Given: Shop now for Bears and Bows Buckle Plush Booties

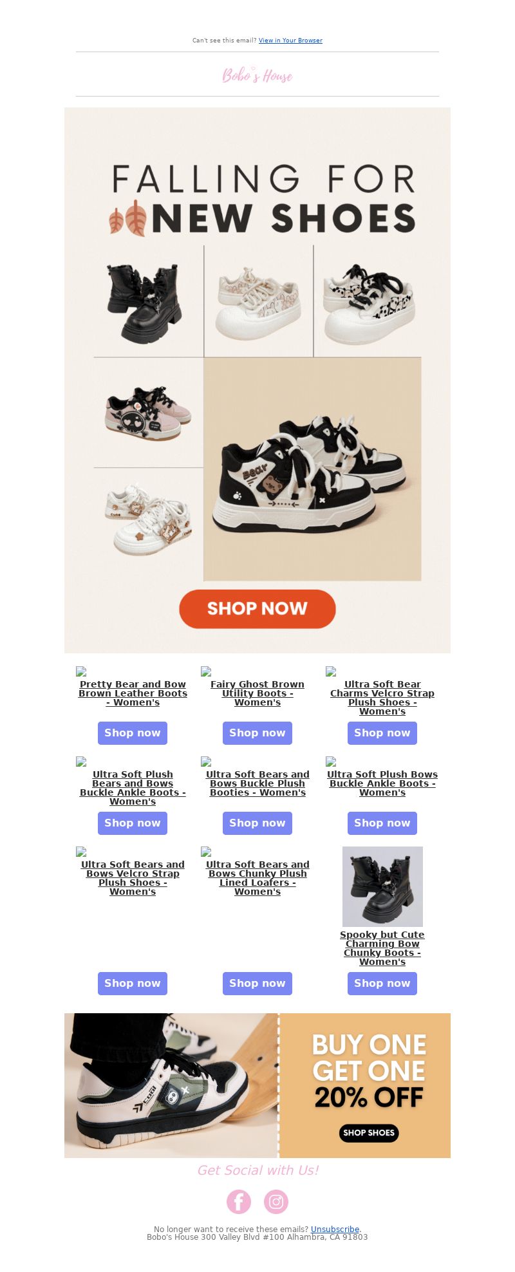Looking at the screenshot, I should pos(257,823).
